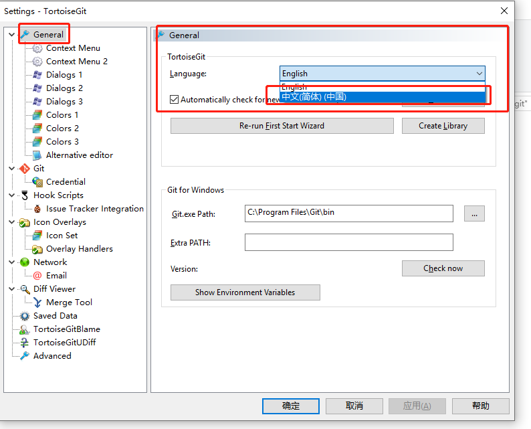Viewport: 531px width, 429px height.
Task: Click the Saved Data gear icon
Action: tap(25, 316)
